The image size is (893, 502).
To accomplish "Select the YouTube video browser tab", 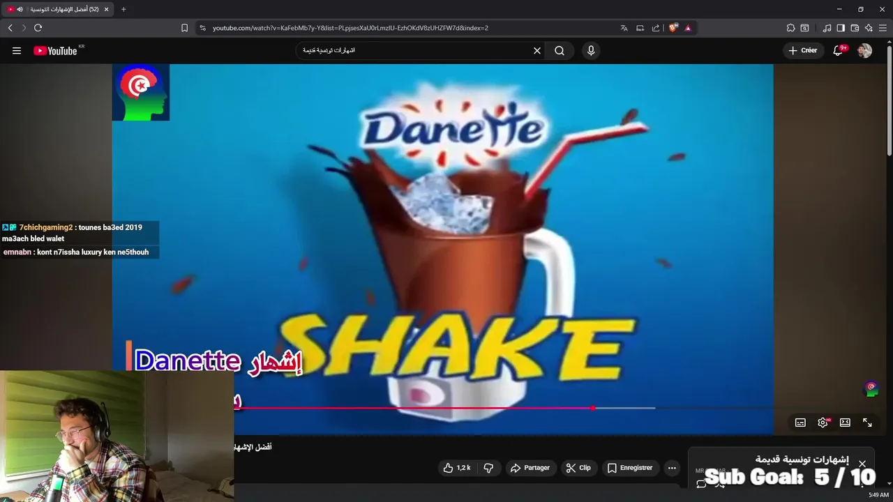I will 57,9.
